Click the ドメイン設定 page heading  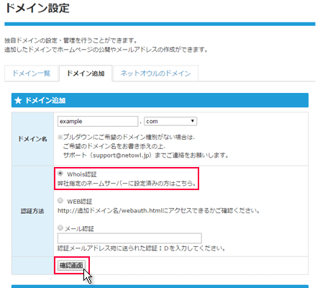tap(37, 8)
